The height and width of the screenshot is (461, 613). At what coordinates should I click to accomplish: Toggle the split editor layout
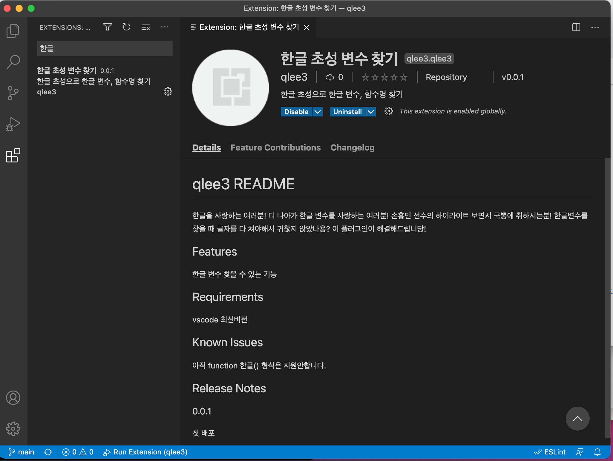click(576, 27)
